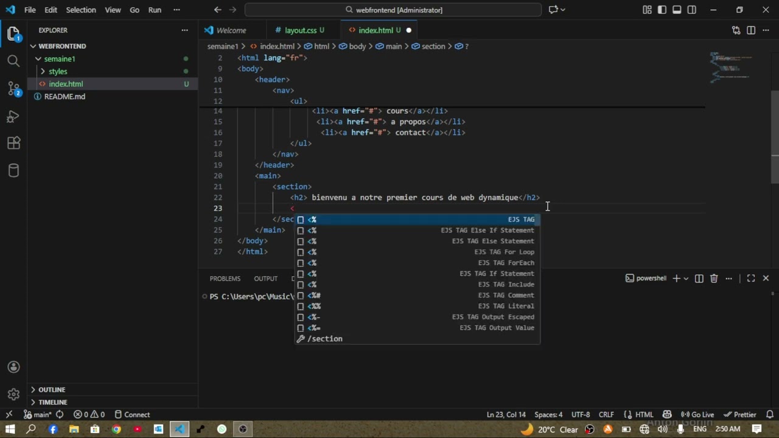
Task: Open the additional menus ellipsis in menu bar
Action: (x=176, y=10)
